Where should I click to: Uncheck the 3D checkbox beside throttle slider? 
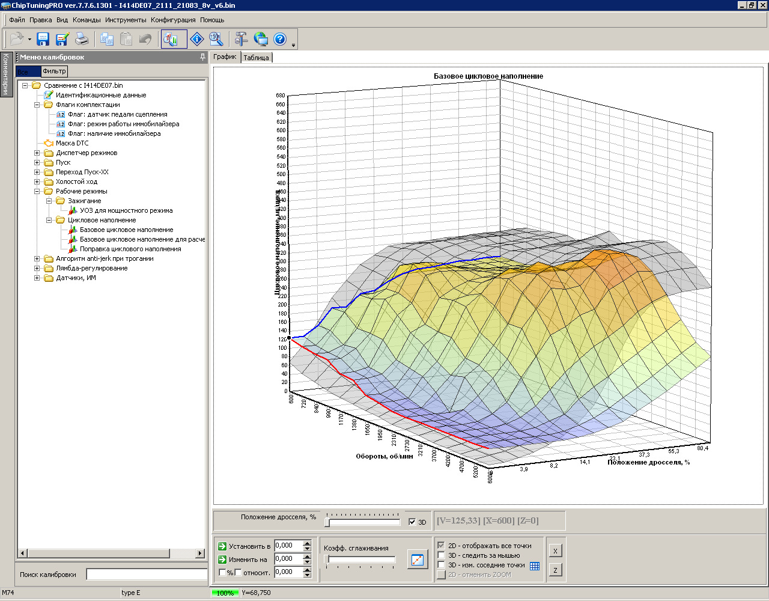412,522
